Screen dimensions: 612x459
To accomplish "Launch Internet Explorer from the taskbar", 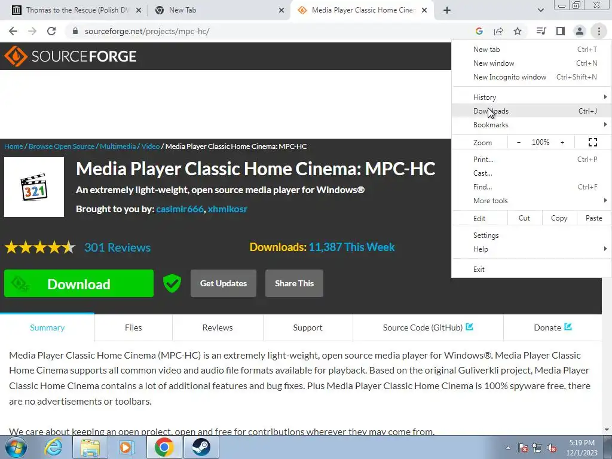I will click(53, 447).
